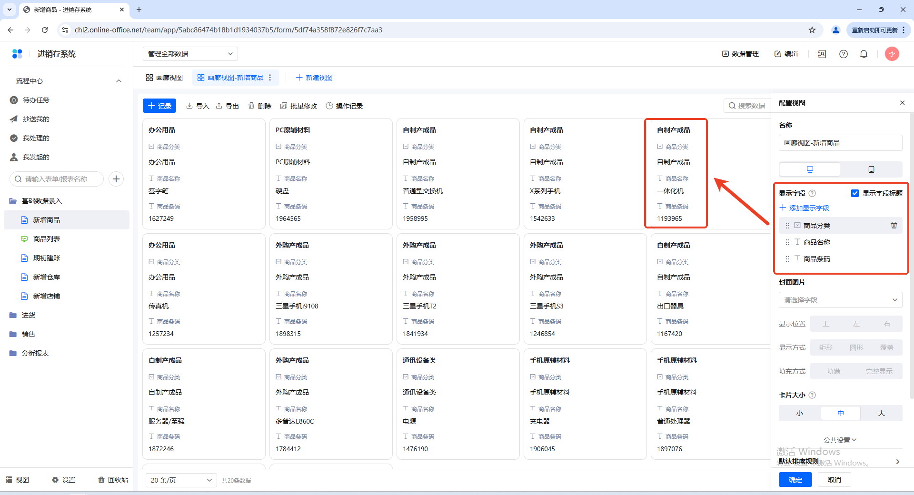Delete the 商品分类 display field via trash icon
Image resolution: width=914 pixels, height=495 pixels.
[x=894, y=225]
